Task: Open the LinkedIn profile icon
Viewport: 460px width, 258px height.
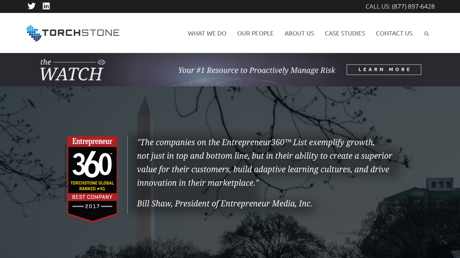Action: pyautogui.click(x=46, y=6)
